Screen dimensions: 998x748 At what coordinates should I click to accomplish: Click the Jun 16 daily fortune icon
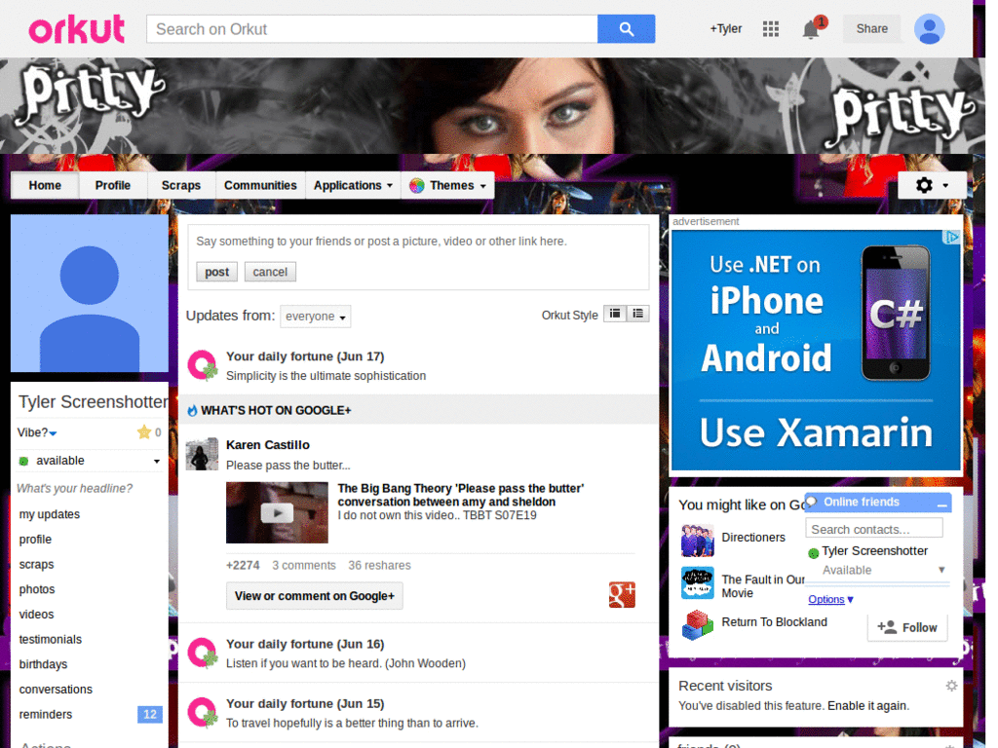click(x=203, y=654)
